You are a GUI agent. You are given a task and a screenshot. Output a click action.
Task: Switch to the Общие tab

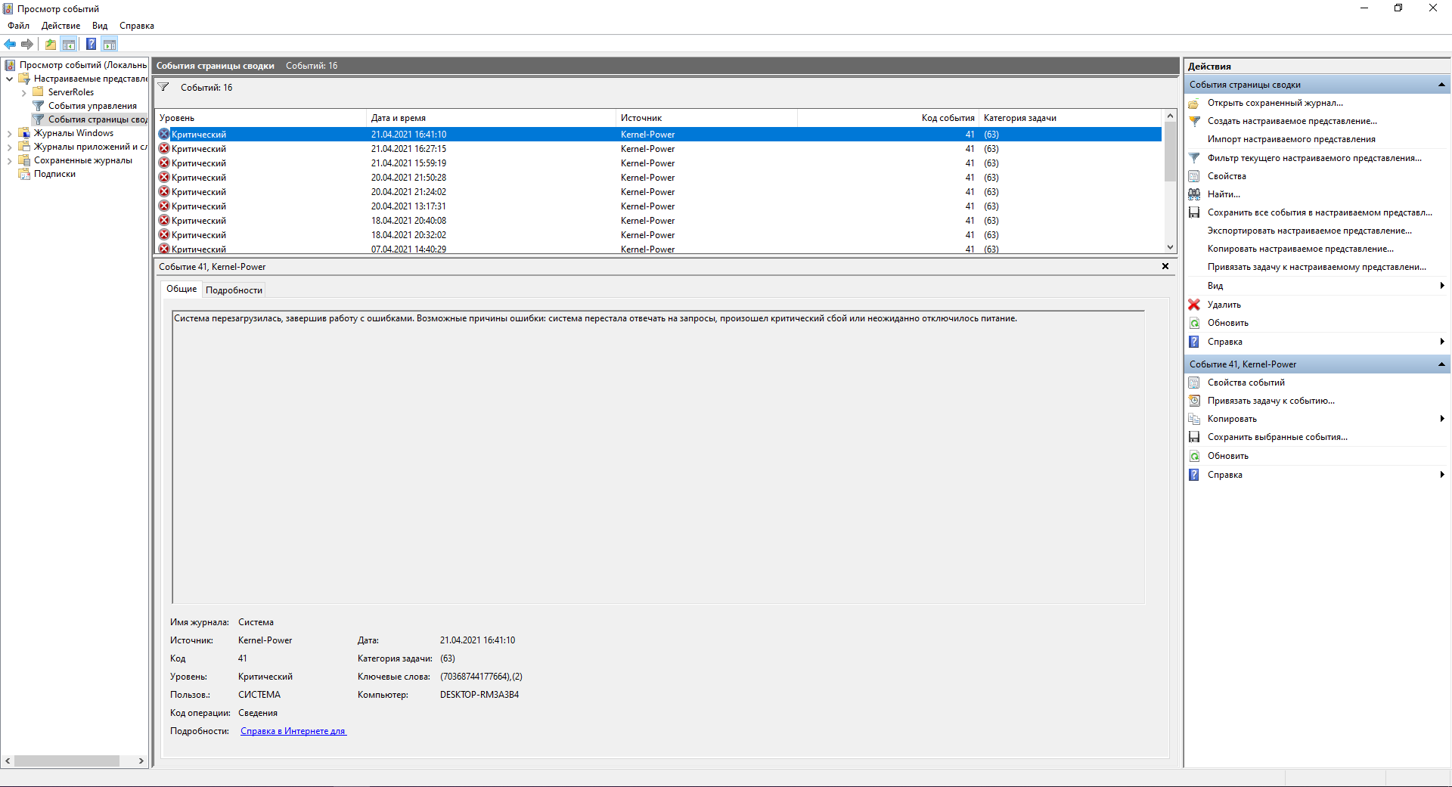[x=181, y=289]
